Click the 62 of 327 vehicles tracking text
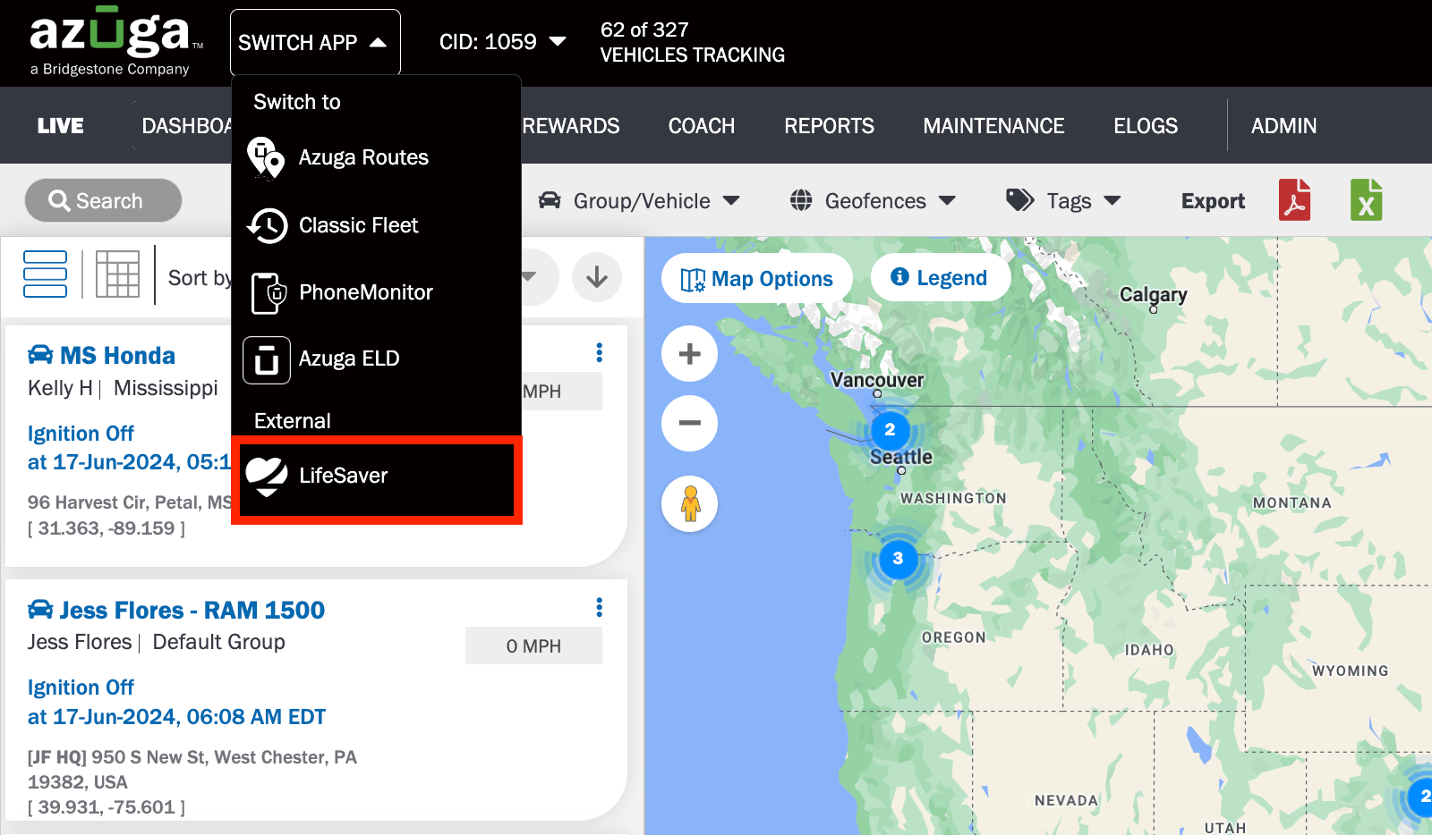The image size is (1432, 835). pos(692,42)
